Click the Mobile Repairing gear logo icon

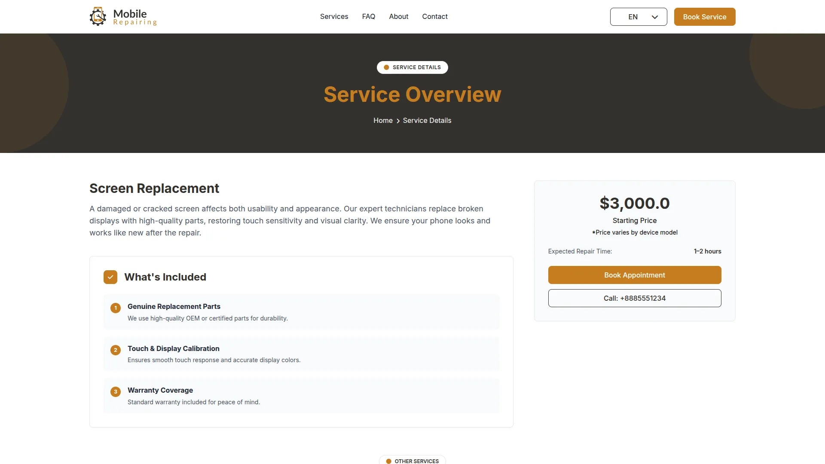[x=98, y=17]
